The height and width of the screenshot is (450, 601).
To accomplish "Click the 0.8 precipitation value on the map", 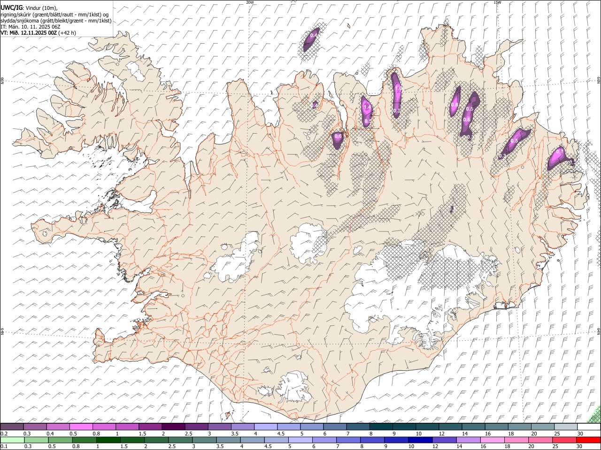I will click(454, 105).
